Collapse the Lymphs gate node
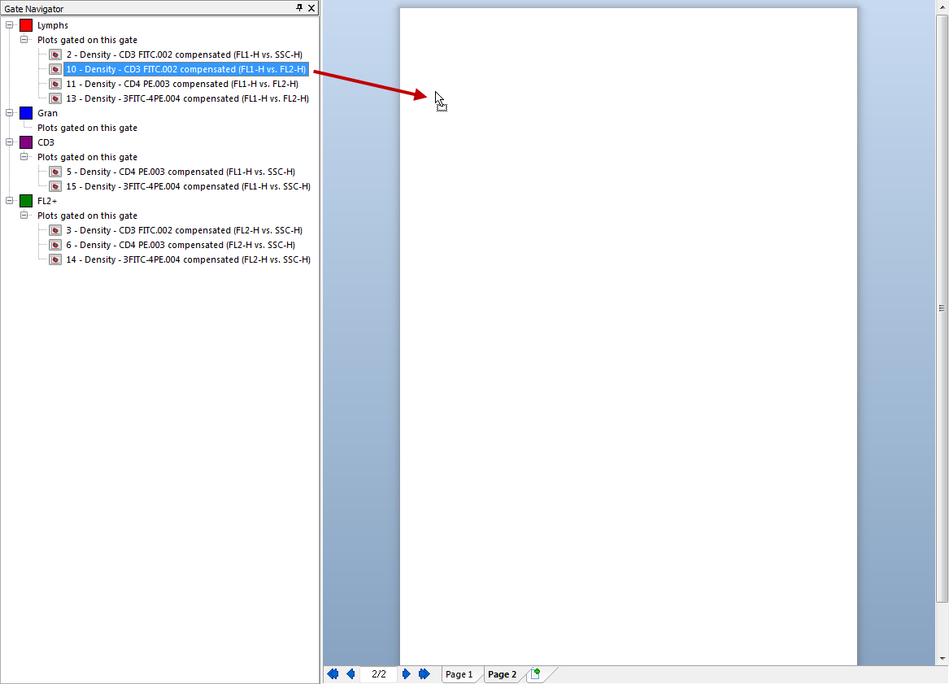Screen dimensions: 949x684 [x=10, y=25]
